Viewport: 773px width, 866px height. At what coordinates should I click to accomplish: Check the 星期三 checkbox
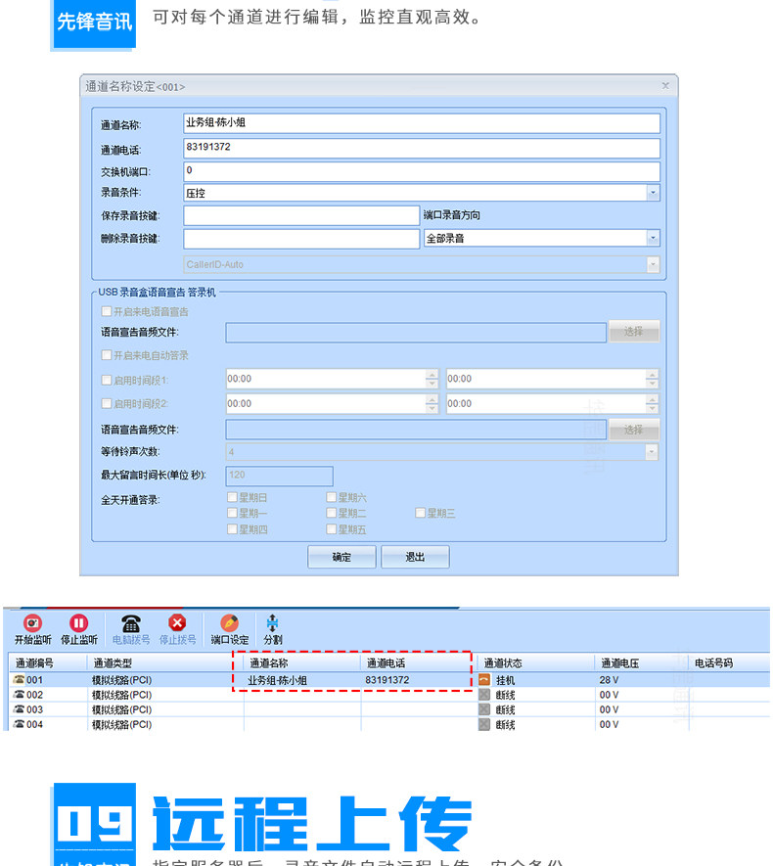coord(420,513)
